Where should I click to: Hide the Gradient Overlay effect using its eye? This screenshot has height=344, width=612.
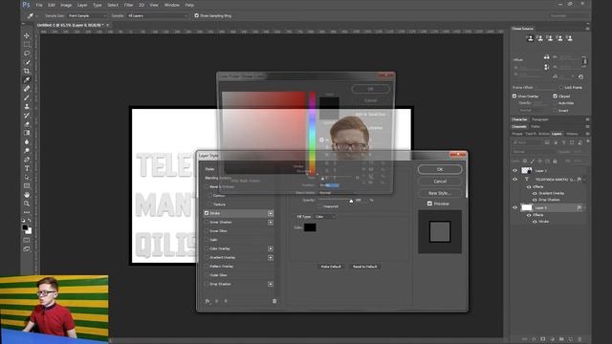pyautogui.click(x=535, y=193)
